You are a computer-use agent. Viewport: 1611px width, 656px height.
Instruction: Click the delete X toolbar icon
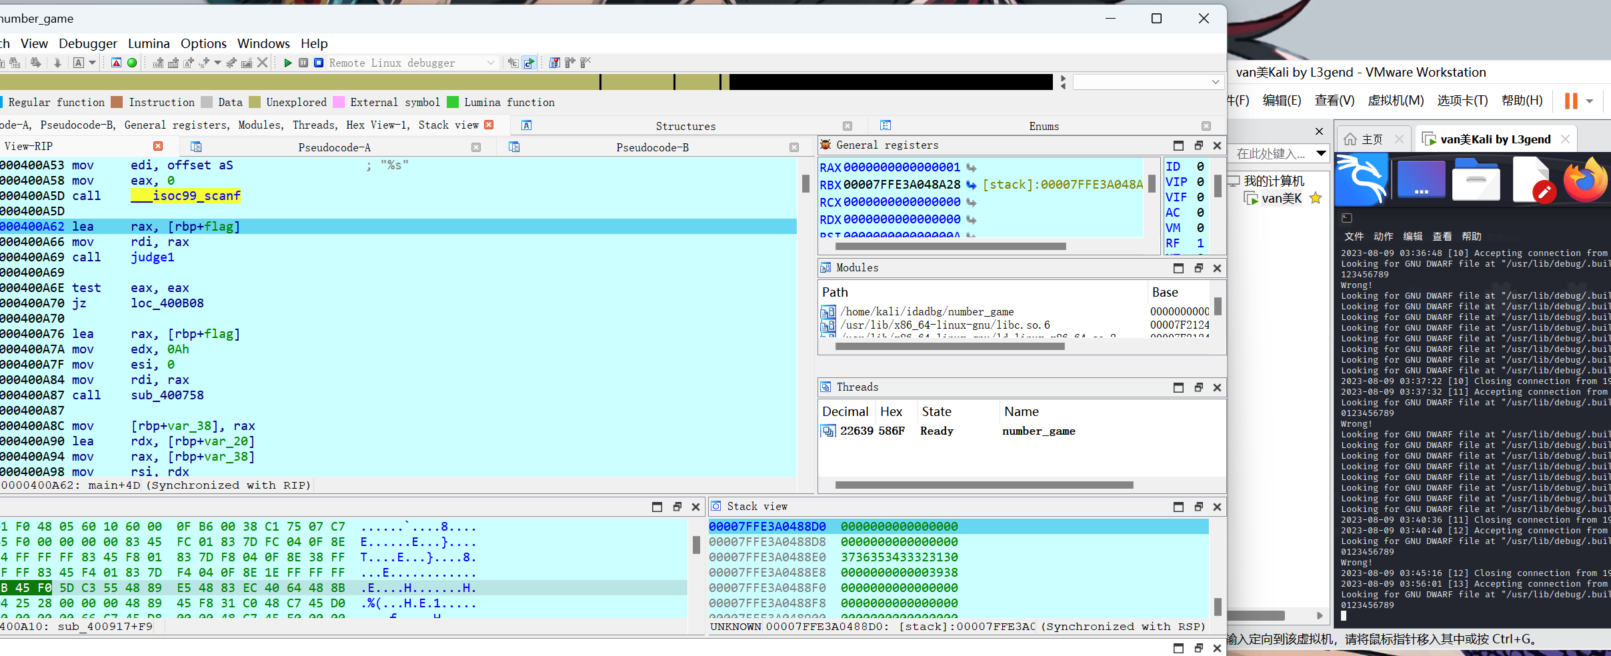[x=262, y=63]
